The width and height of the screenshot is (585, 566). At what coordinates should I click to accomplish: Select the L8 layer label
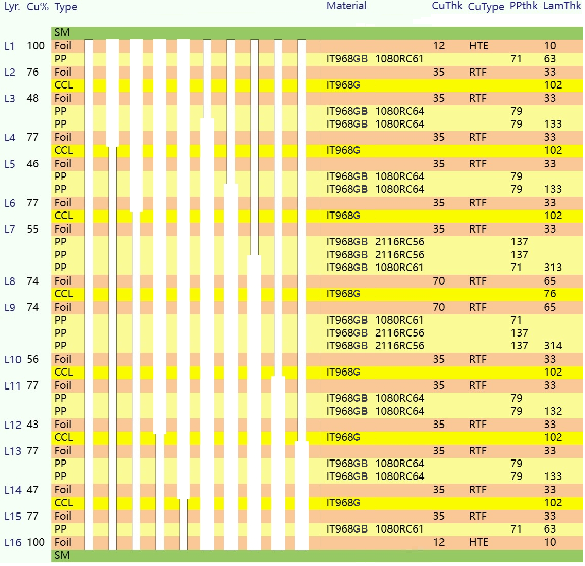(10, 281)
